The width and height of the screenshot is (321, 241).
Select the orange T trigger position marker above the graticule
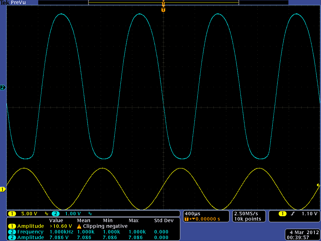coord(163,10)
